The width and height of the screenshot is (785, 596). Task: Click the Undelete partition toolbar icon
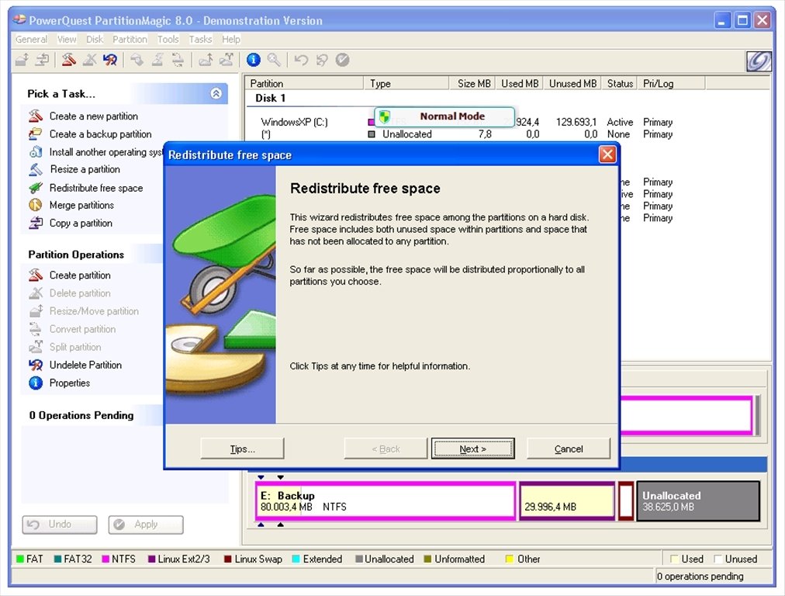[110, 60]
